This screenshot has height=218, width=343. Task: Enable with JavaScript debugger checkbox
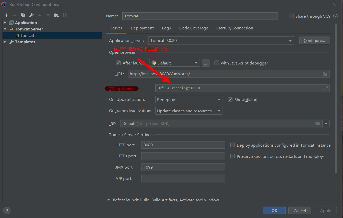217,63
